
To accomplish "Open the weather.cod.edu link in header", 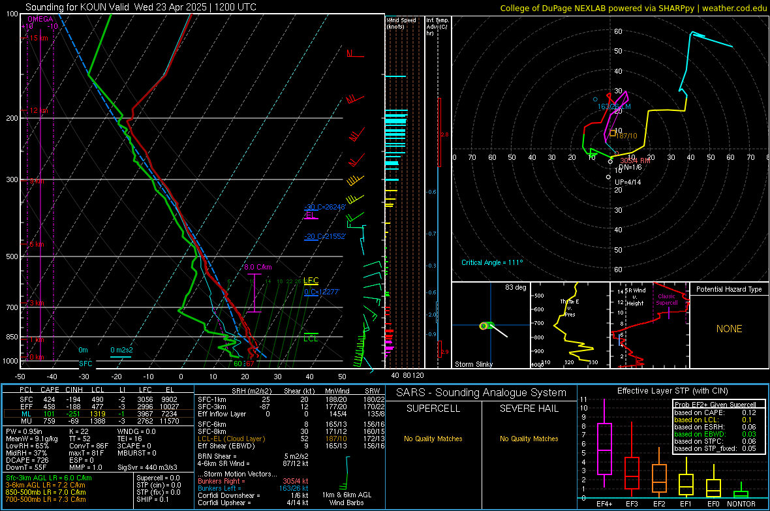I will click(x=734, y=8).
